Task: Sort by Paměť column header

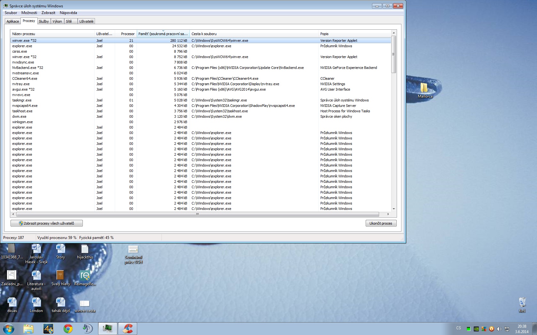Action: click(x=163, y=34)
